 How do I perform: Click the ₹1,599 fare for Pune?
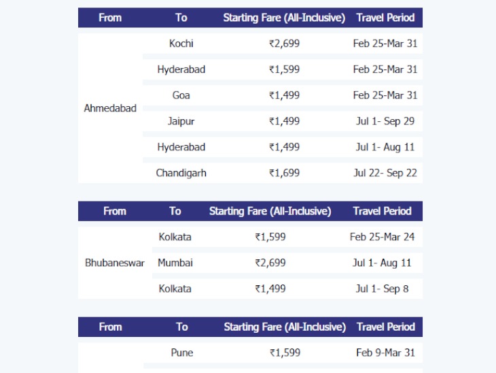point(285,353)
